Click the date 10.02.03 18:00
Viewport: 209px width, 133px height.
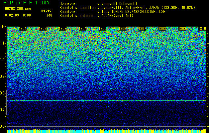coord(17,15)
